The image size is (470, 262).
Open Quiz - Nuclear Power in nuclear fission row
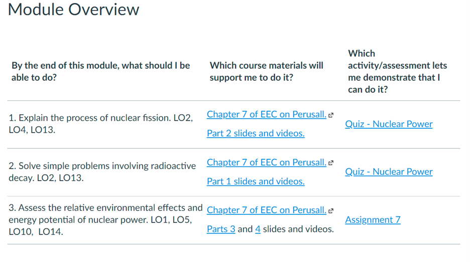click(x=389, y=124)
